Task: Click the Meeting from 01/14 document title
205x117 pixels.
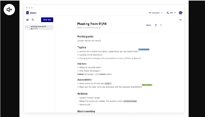Action: click(92, 24)
